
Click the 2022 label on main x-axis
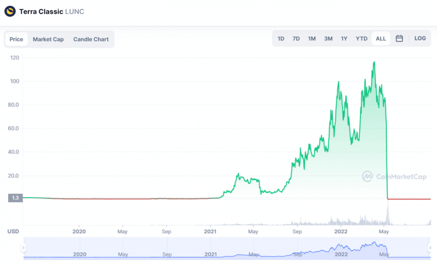341,231
